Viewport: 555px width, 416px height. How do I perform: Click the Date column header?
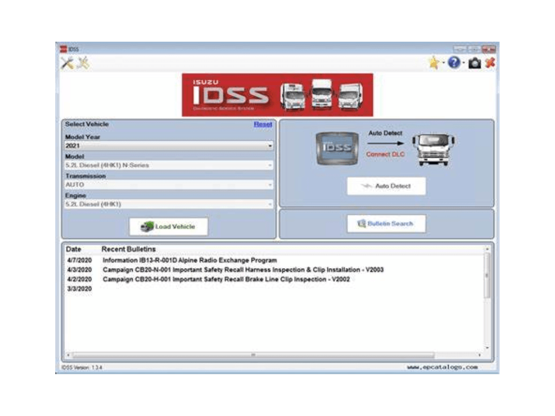point(73,249)
